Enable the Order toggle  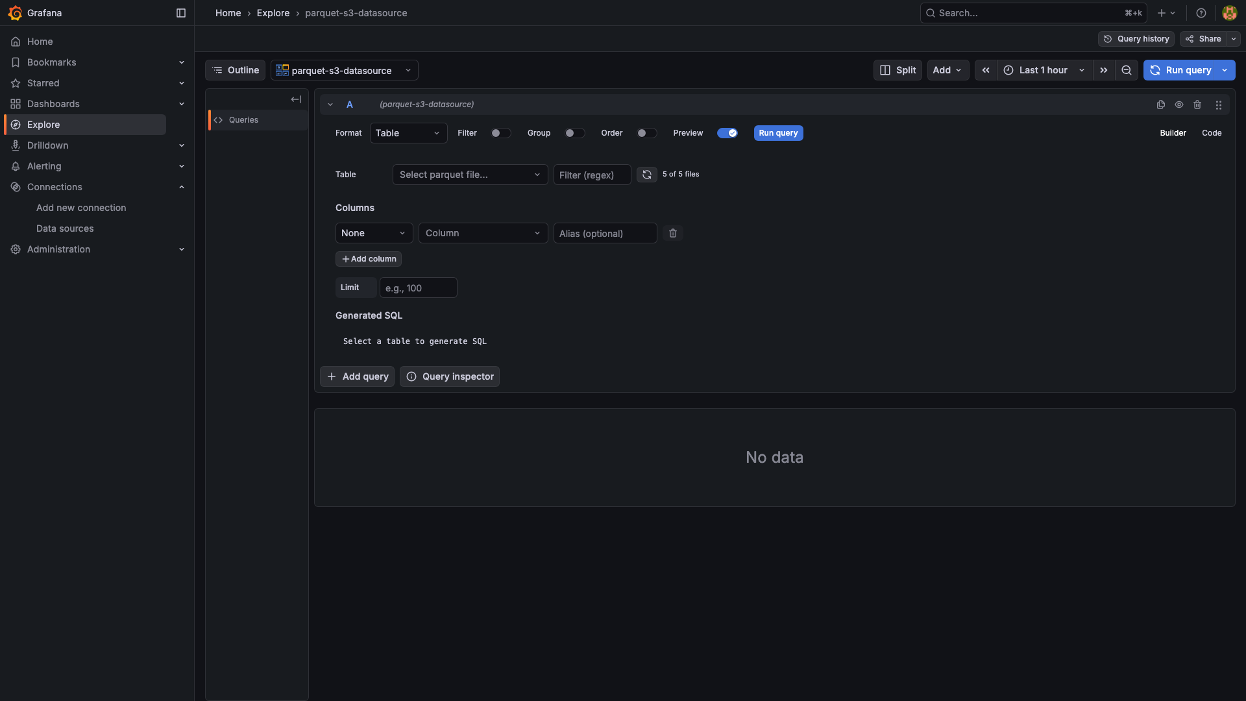(x=646, y=133)
